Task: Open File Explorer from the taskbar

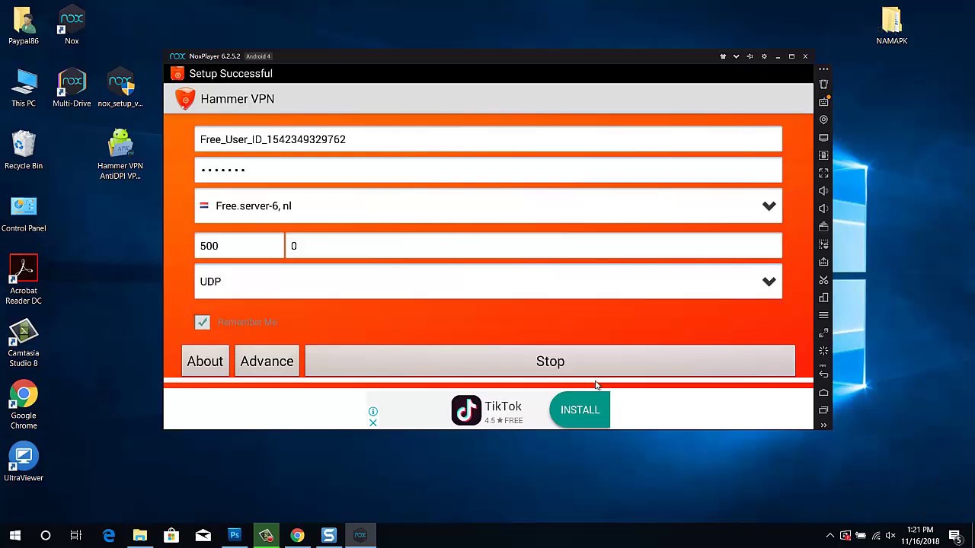Action: 139,536
